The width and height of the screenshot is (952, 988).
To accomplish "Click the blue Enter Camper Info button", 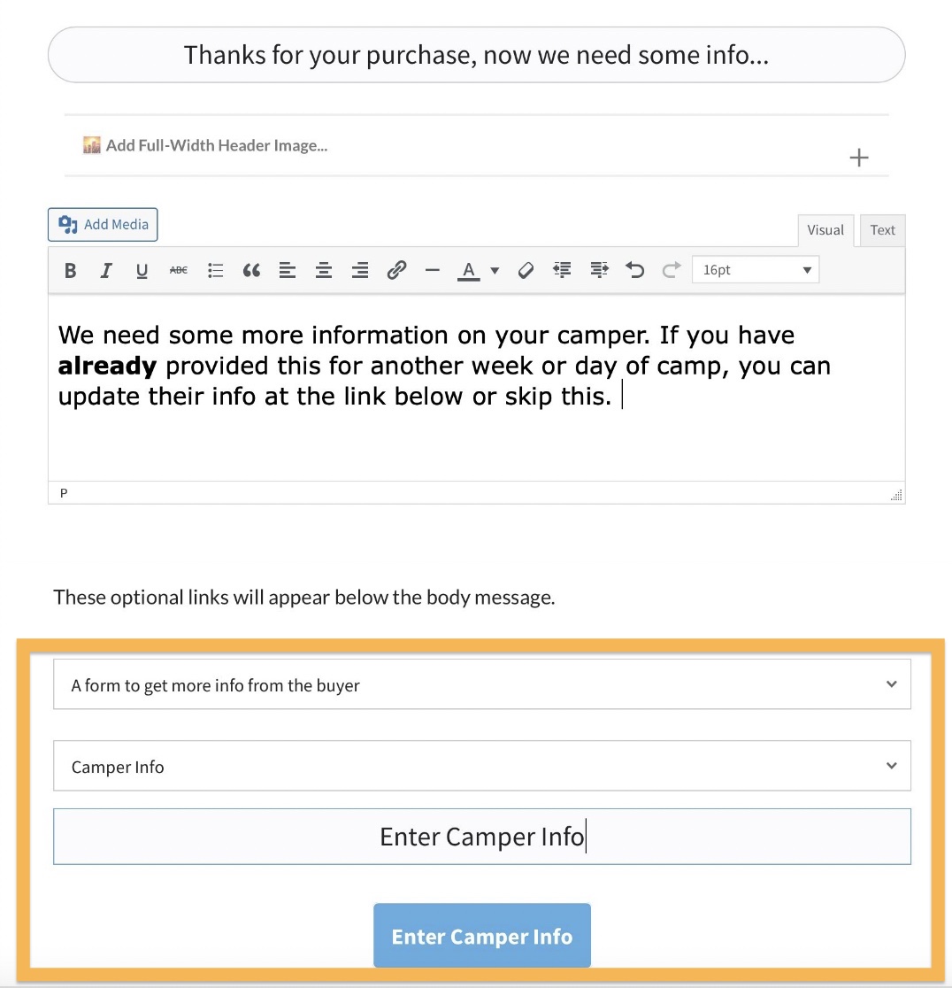I will 482,937.
